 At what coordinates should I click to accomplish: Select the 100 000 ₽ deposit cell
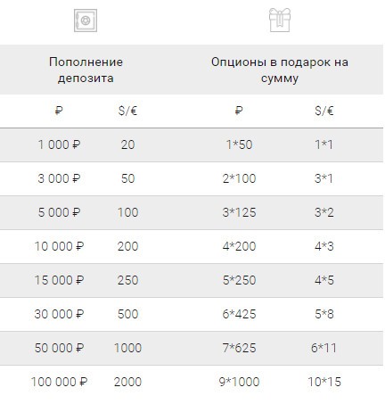click(59, 382)
